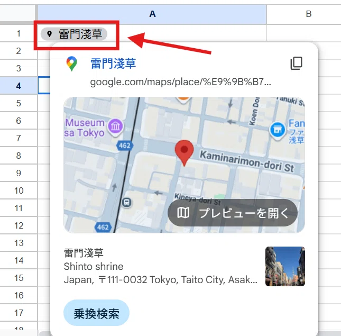This screenshot has height=336, width=341.
Task: Click cell B1
Action: pos(304,33)
